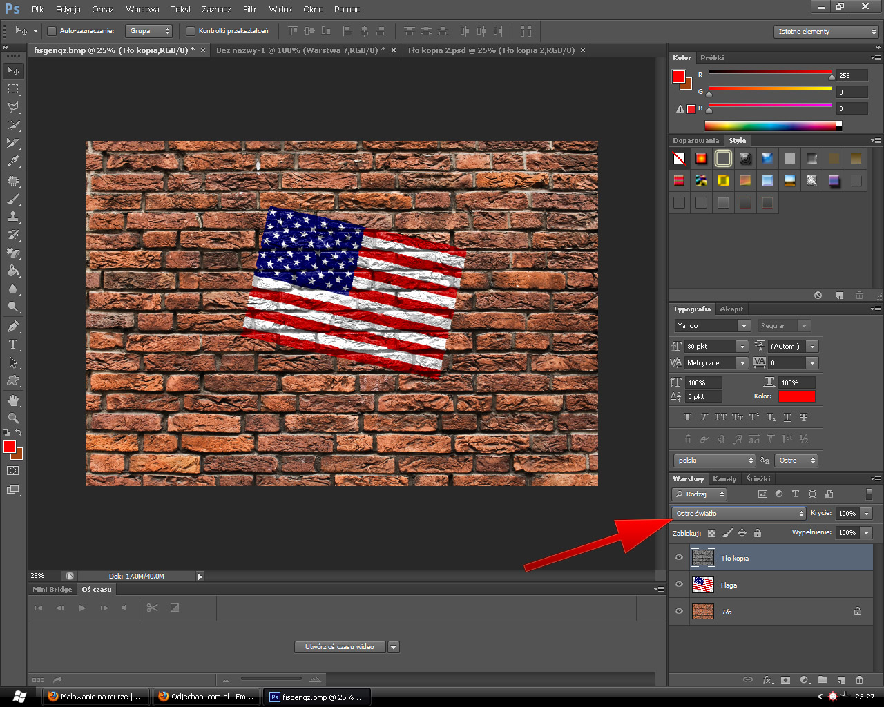Click Utwórz oś czasu wideo button
884x707 pixels.
point(340,647)
